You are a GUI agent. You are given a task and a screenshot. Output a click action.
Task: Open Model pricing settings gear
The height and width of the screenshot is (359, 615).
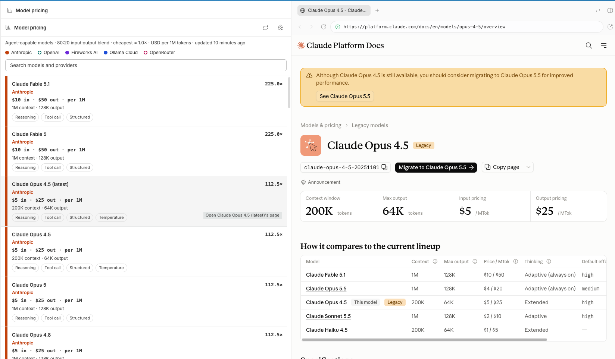pyautogui.click(x=281, y=28)
